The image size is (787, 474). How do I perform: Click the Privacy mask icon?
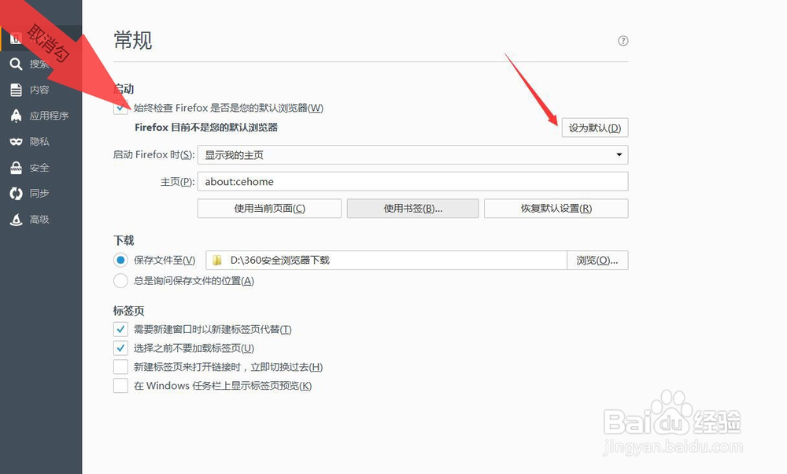16,142
